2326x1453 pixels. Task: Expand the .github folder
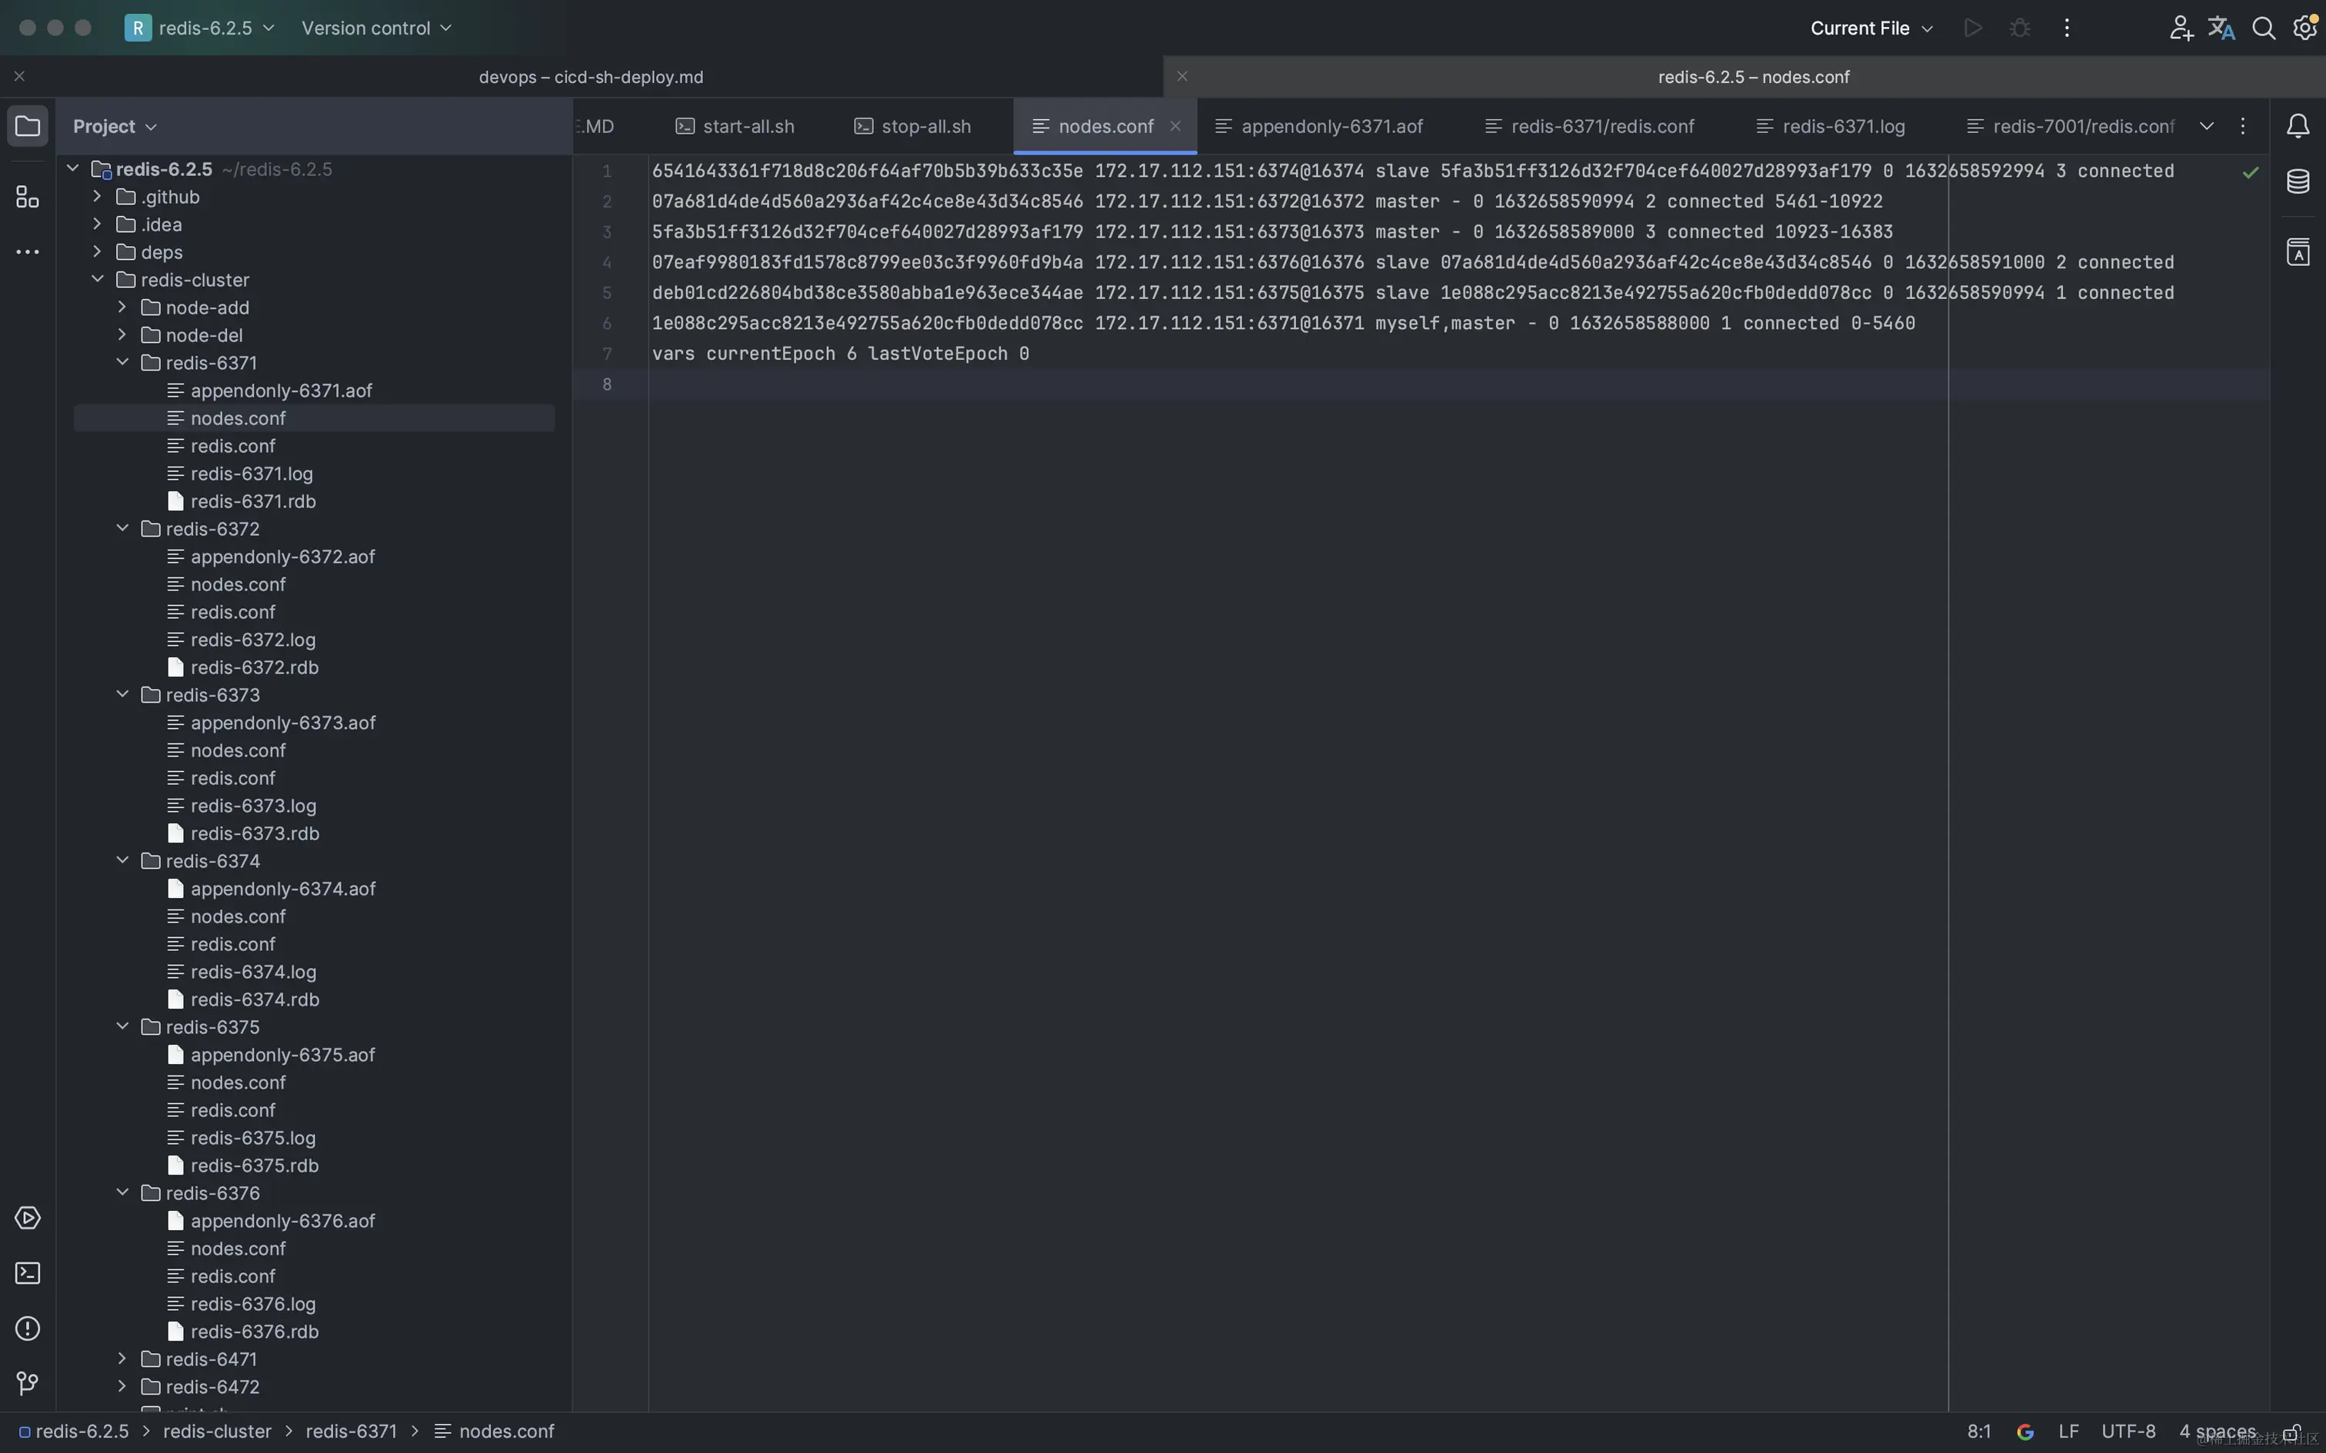coord(97,196)
